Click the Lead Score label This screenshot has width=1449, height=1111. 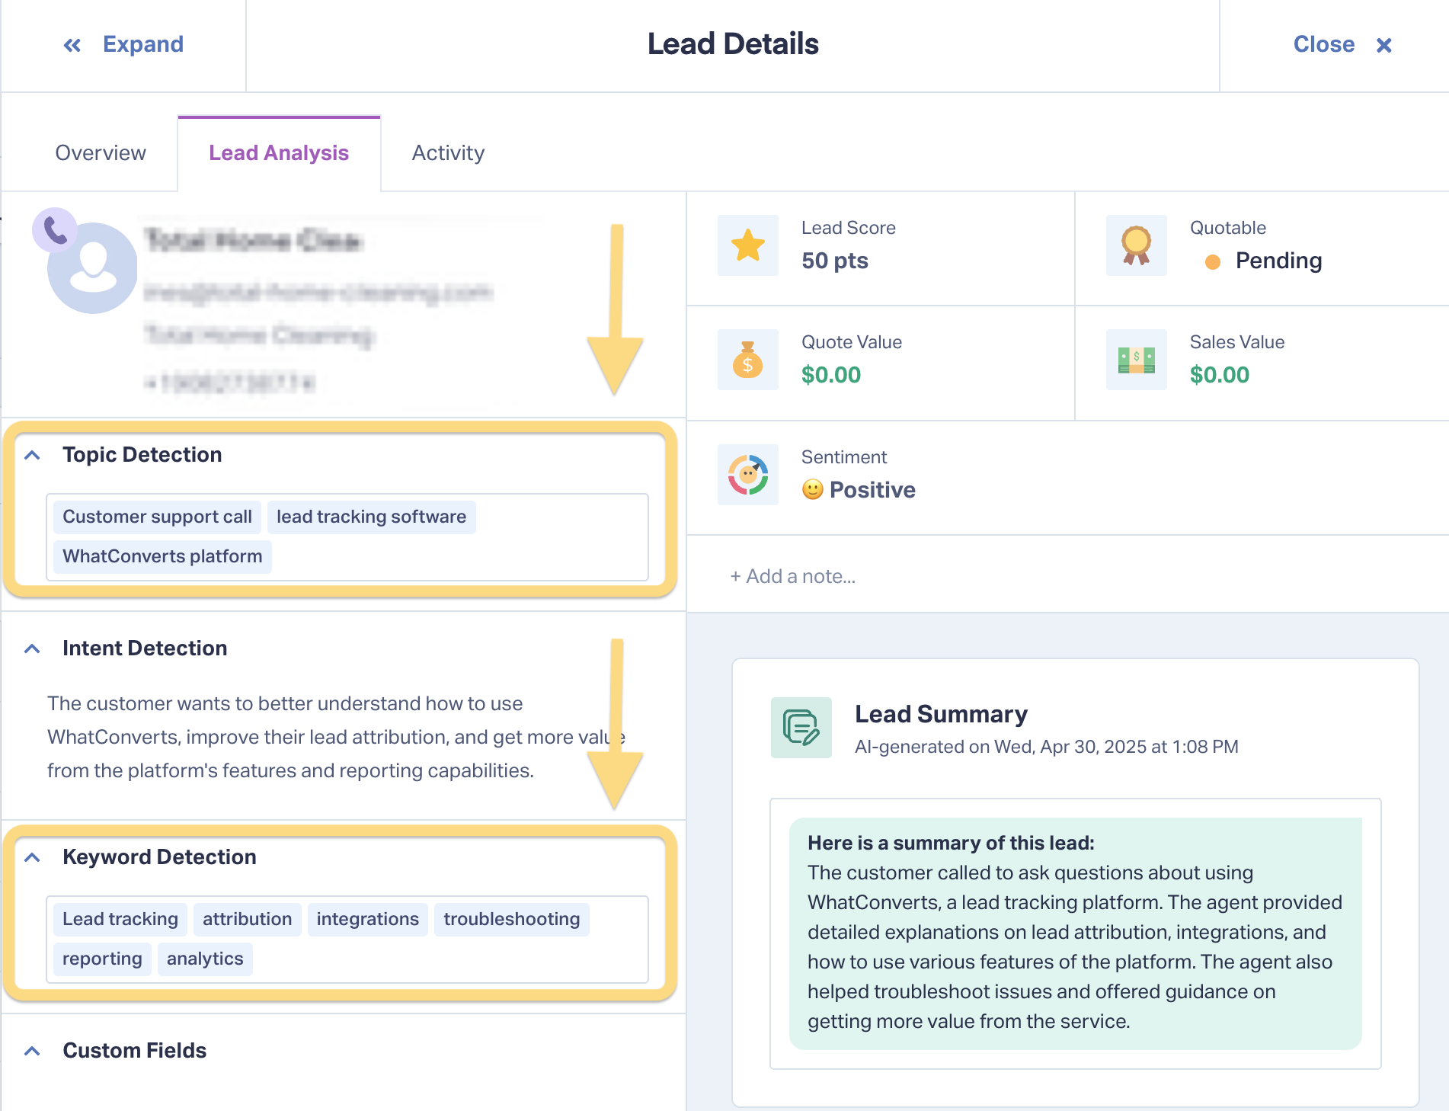click(849, 228)
